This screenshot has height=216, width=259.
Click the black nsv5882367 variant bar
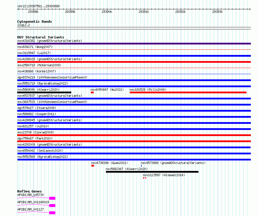152,172
